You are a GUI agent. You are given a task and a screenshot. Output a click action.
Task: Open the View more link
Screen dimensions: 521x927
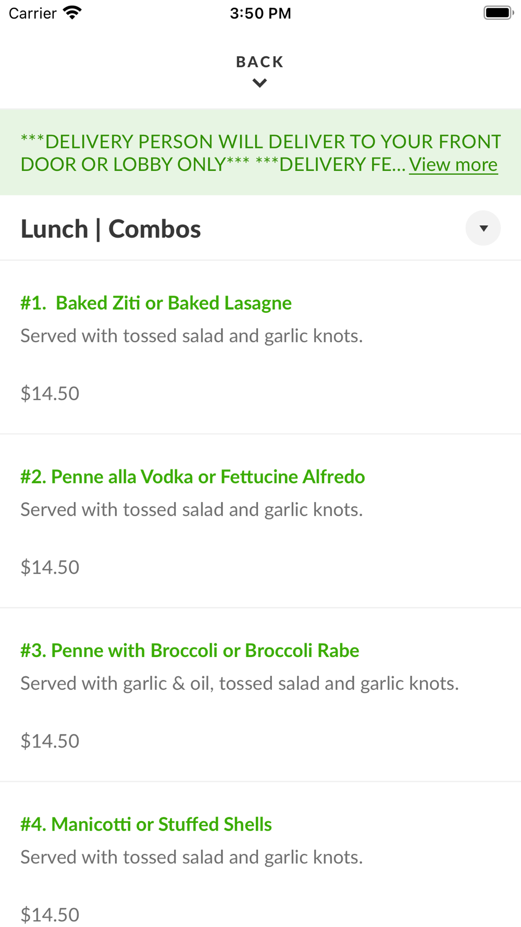(x=453, y=165)
